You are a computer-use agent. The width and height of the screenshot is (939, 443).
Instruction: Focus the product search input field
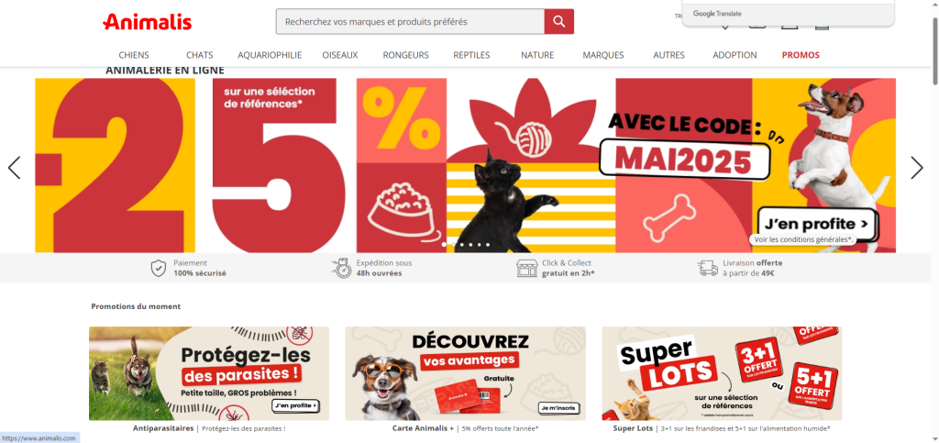tap(410, 21)
